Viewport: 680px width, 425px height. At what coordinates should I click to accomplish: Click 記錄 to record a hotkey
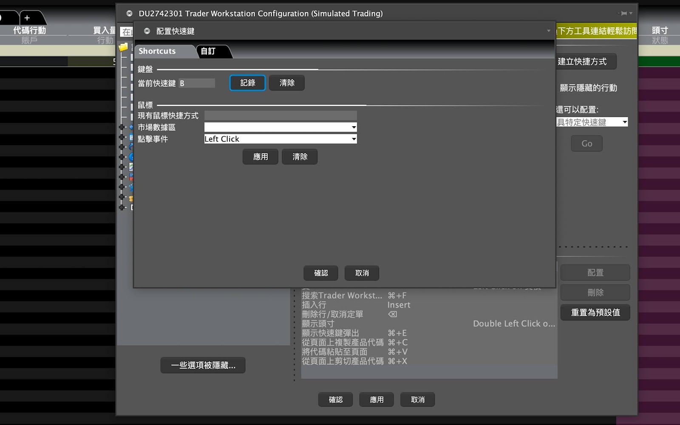pyautogui.click(x=247, y=83)
